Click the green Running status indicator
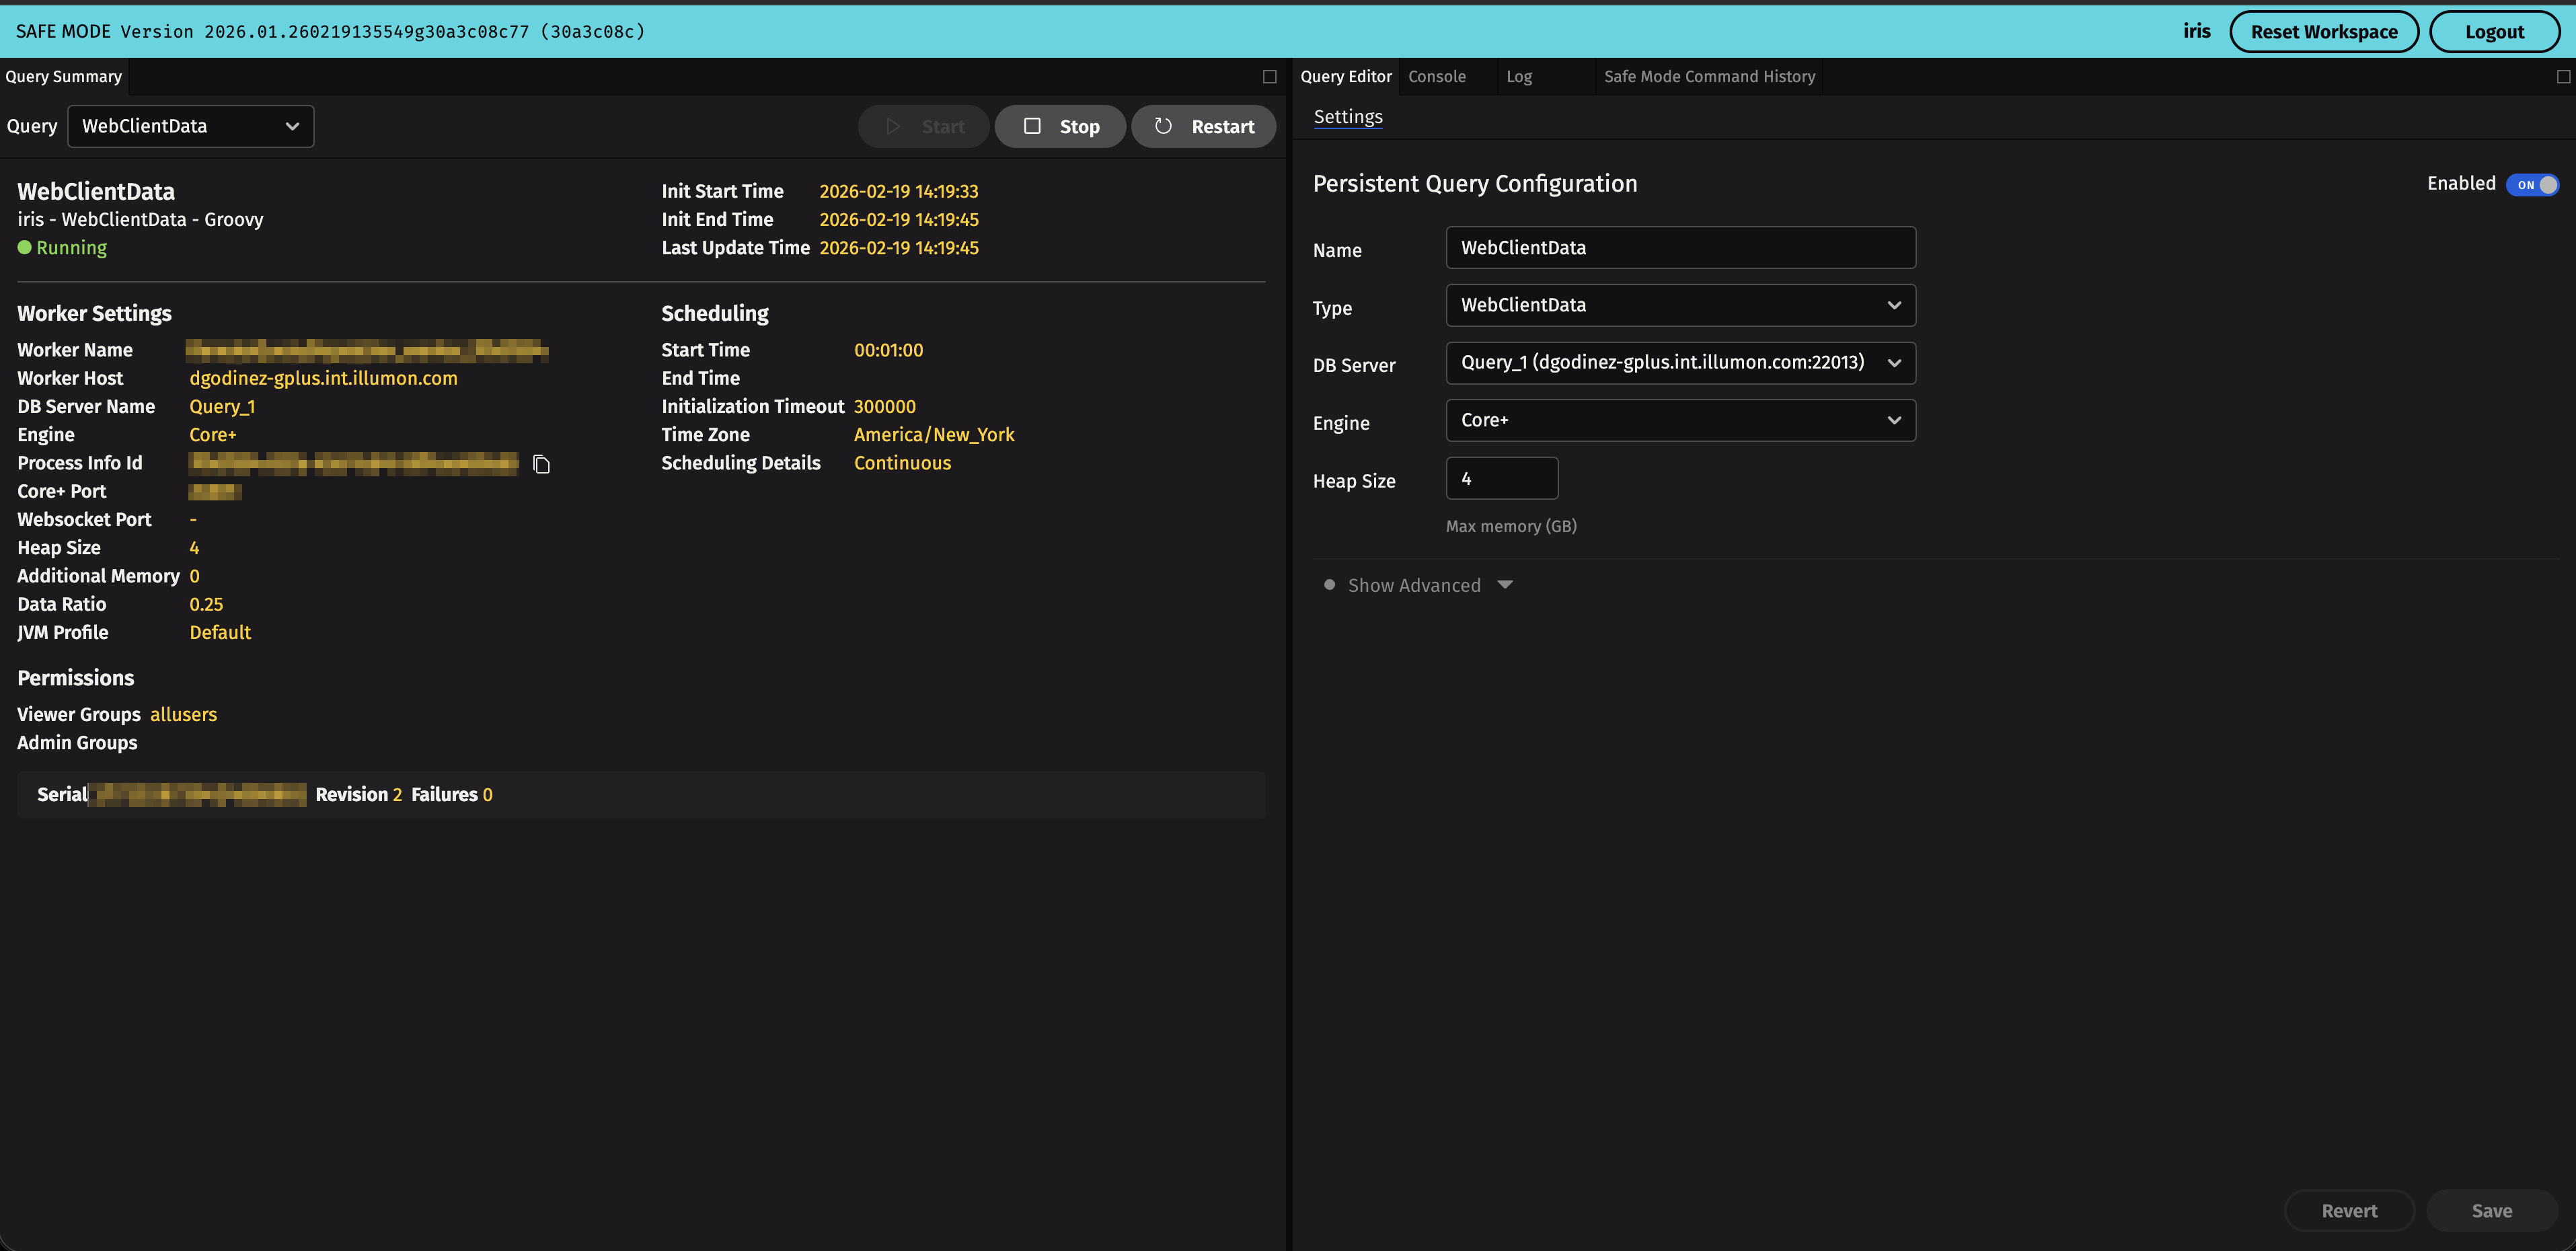The width and height of the screenshot is (2576, 1251). point(24,248)
